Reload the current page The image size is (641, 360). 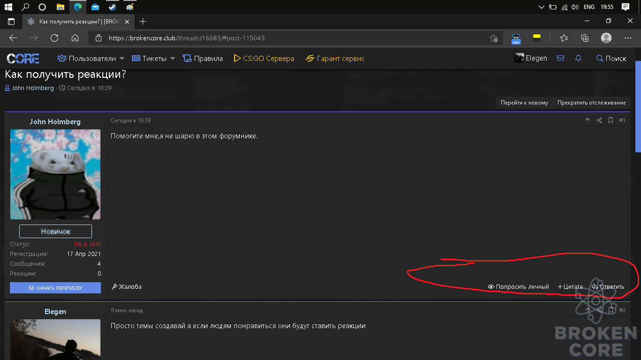tap(54, 38)
